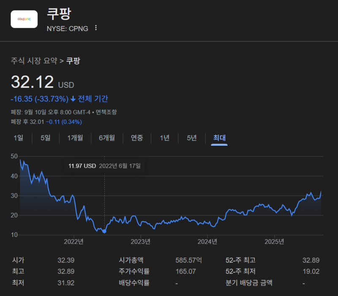Click the 52-주 최고 label
This screenshot has height=296, width=338.
click(x=240, y=260)
